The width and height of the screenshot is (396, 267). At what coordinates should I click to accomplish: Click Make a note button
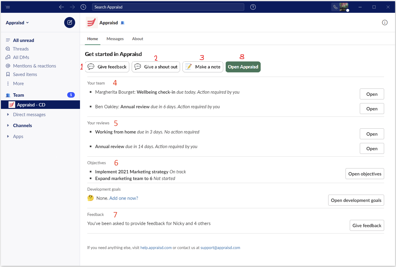[203, 67]
